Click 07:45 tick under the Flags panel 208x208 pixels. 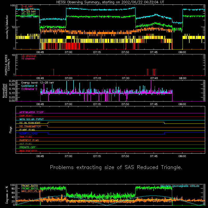click(x=154, y=156)
